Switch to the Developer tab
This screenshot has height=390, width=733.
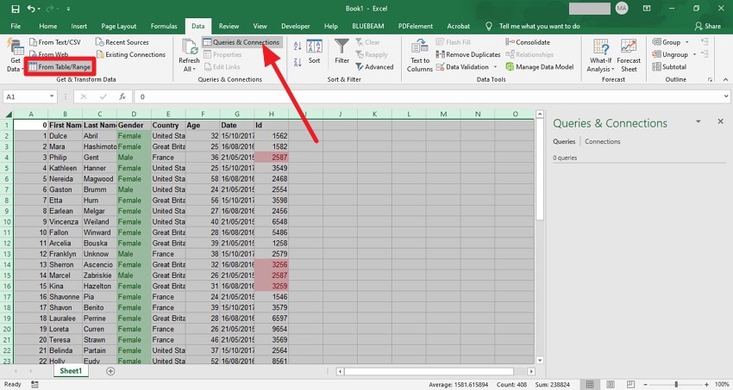[x=296, y=26]
